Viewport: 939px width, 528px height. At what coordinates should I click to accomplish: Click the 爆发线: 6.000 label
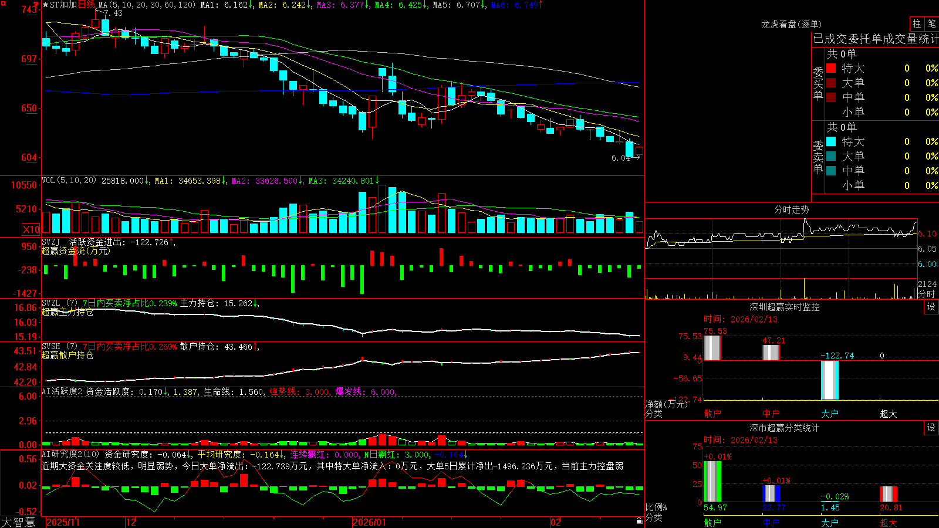(x=365, y=392)
